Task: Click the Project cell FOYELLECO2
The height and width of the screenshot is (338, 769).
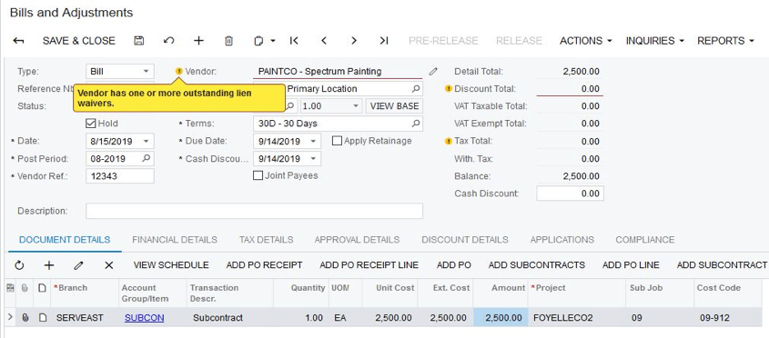Action: pos(577,318)
